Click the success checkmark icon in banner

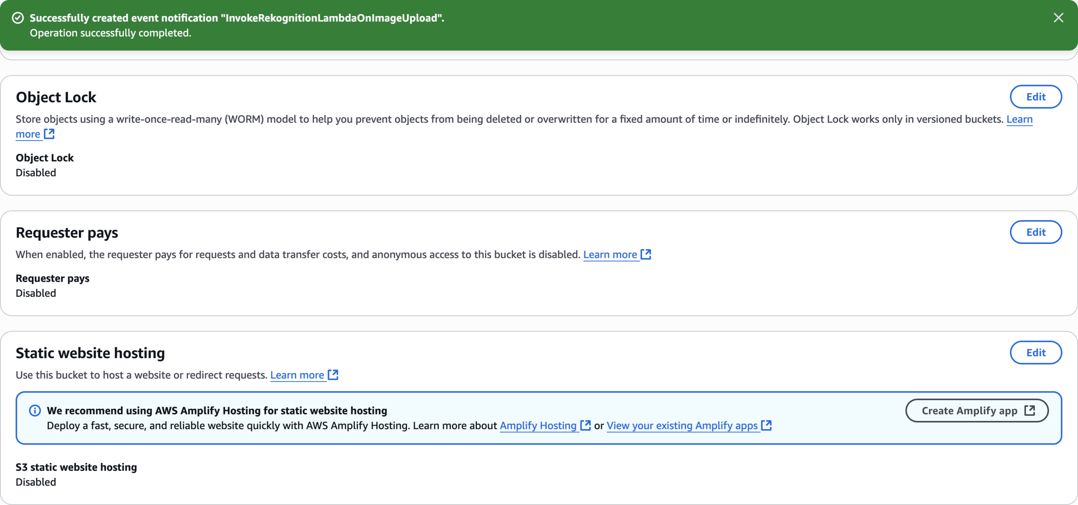18,18
